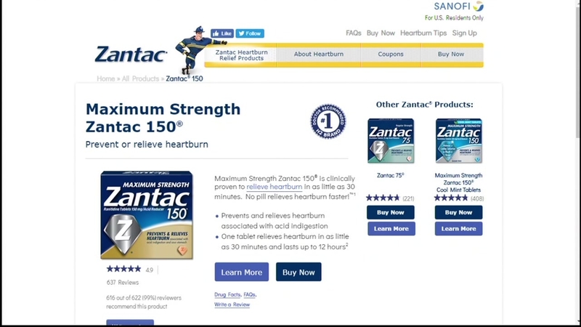Screen dimensions: 581x327
Task: Click Learn More under Cool Mint Tablets
Action: pyautogui.click(x=459, y=229)
